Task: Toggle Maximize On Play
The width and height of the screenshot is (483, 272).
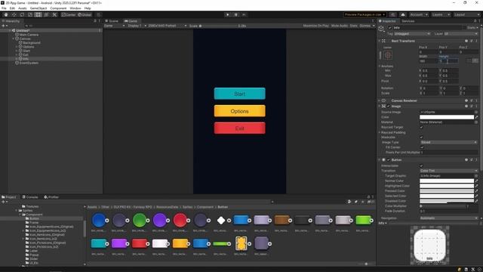Action: point(315,26)
